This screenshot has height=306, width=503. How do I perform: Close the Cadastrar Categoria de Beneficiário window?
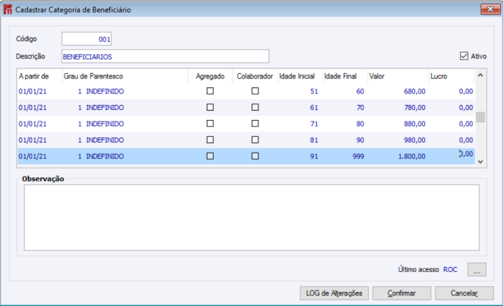tap(490, 9)
